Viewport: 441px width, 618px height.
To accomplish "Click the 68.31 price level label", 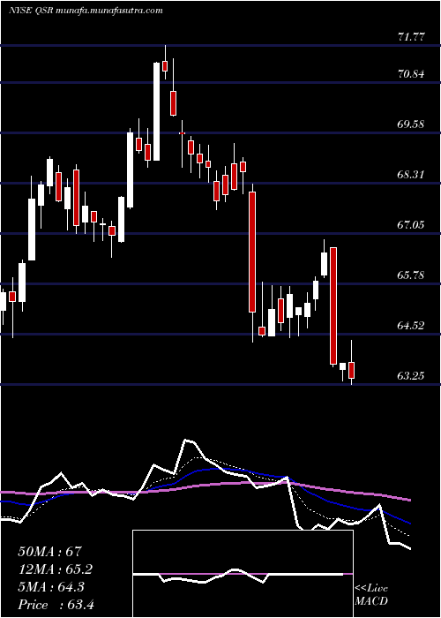I will (x=412, y=175).
